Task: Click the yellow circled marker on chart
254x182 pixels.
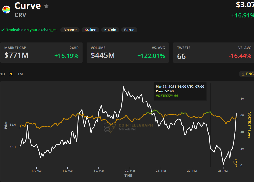Action: [235, 162]
